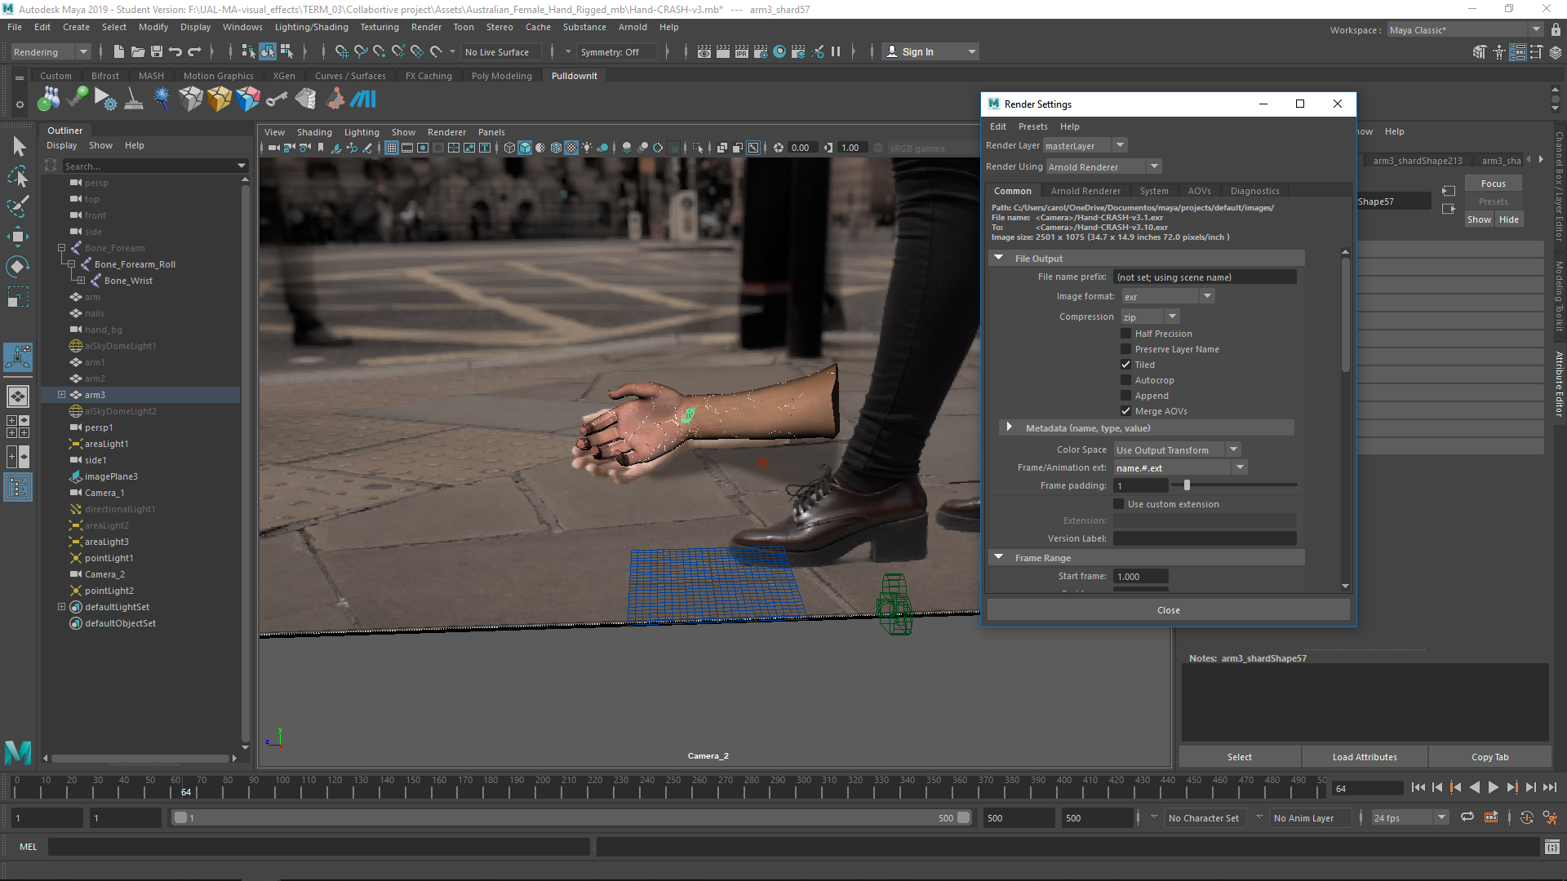Enable the Half Precision checkbox

point(1126,334)
